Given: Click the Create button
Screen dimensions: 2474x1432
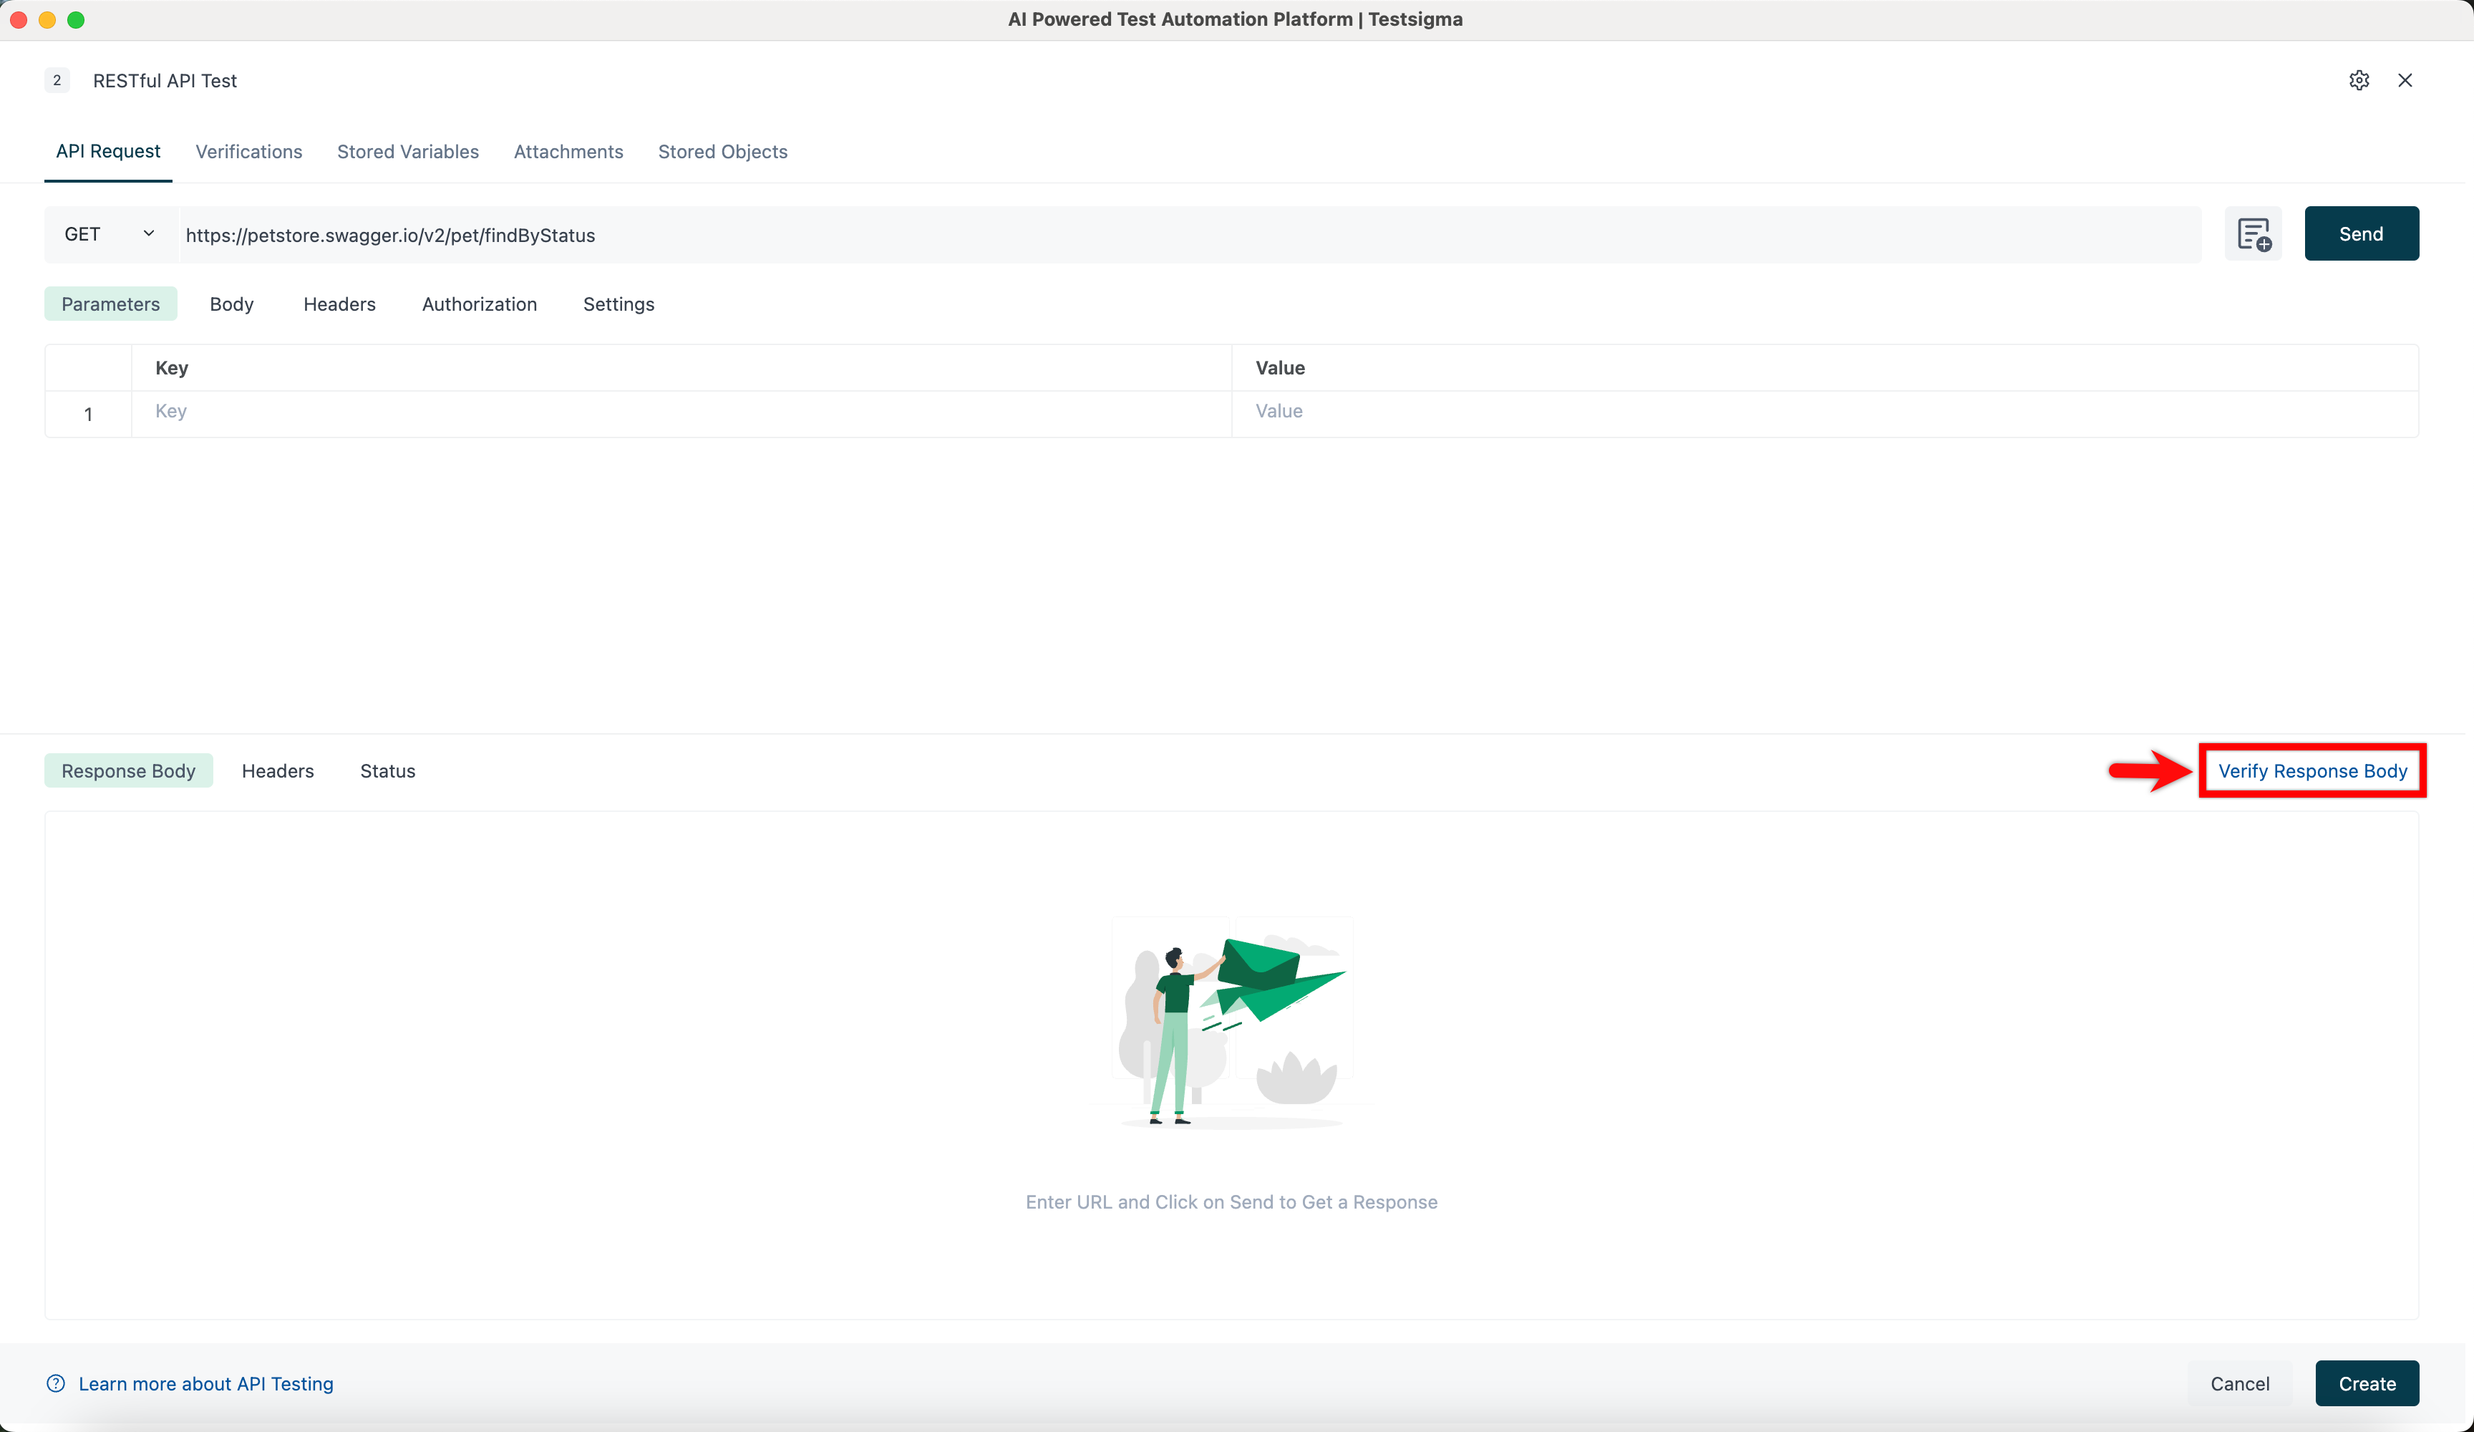Looking at the screenshot, I should (x=2366, y=1383).
